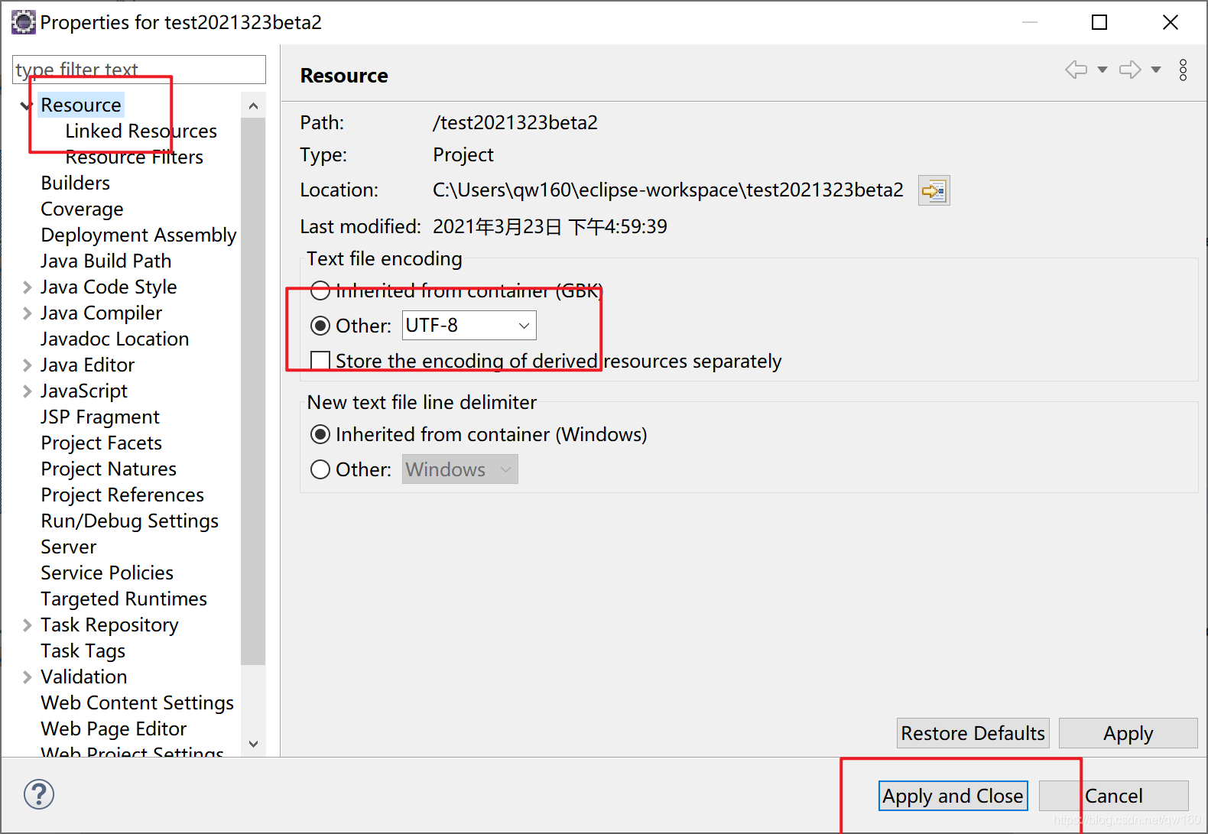Open the three-dot view menu
The image size is (1208, 834).
pyautogui.click(x=1183, y=70)
